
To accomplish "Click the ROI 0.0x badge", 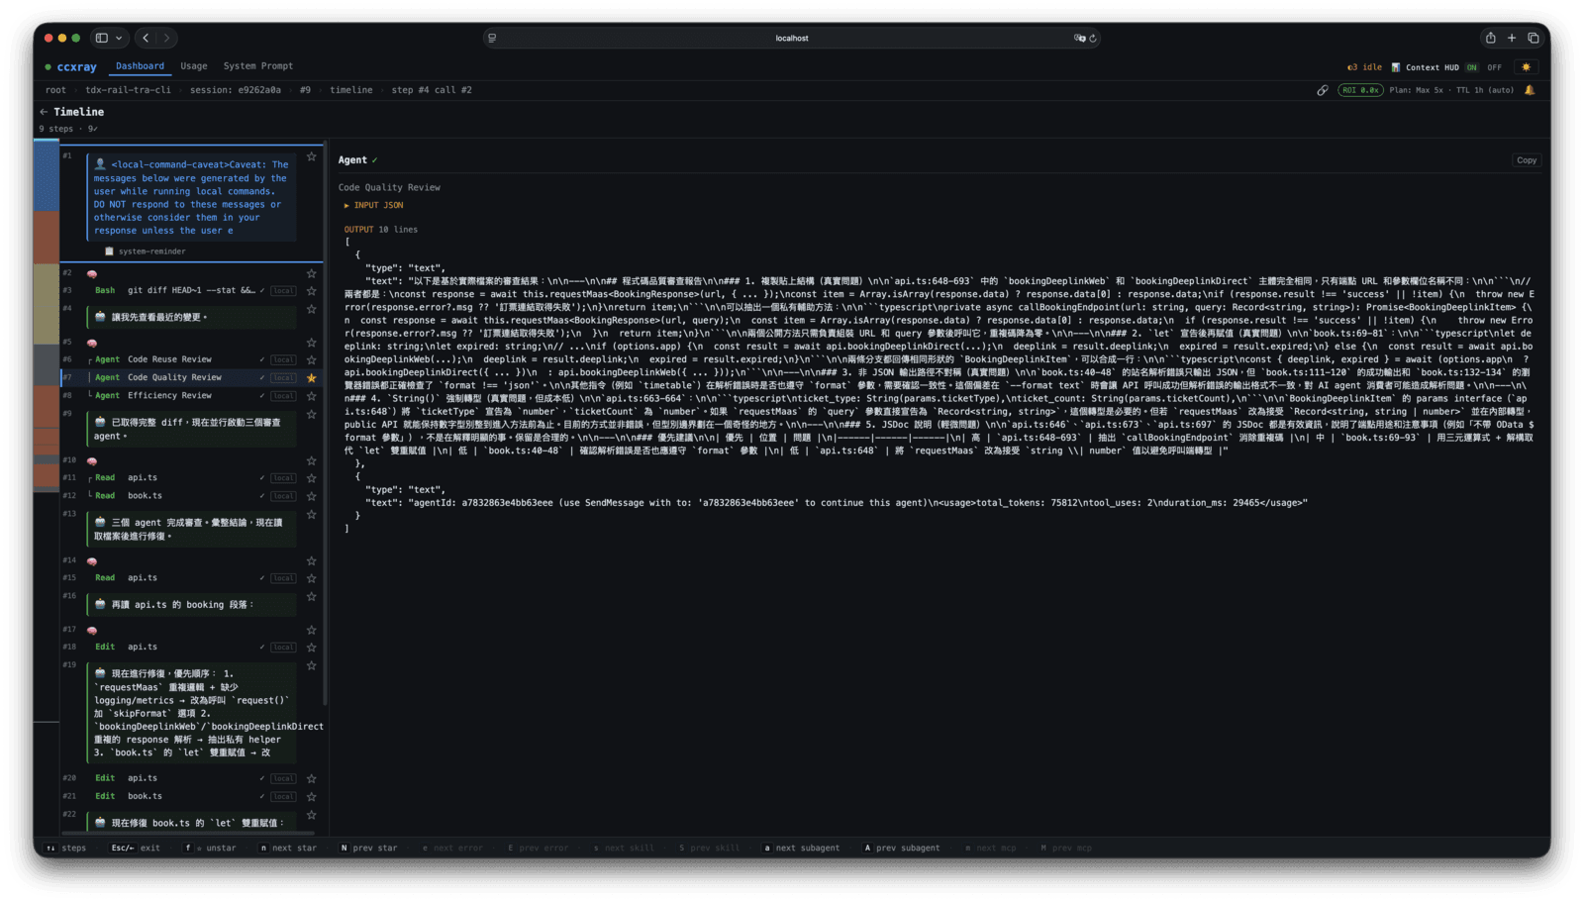I will (x=1360, y=90).
